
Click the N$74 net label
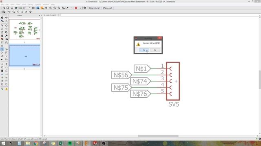coord(141,81)
